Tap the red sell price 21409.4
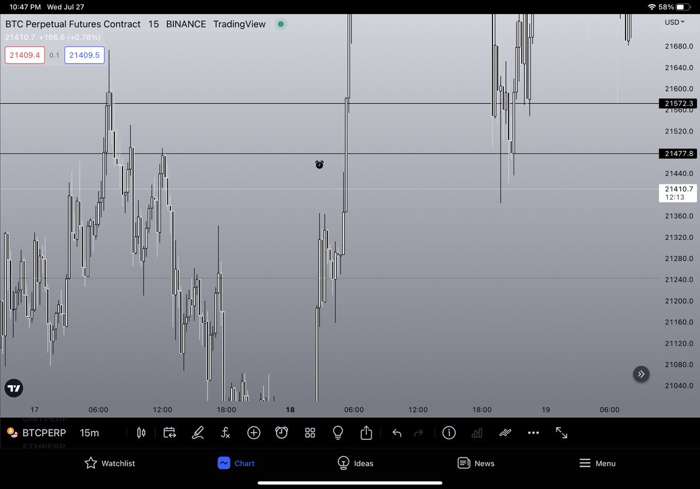This screenshot has height=489, width=700. pyautogui.click(x=25, y=55)
